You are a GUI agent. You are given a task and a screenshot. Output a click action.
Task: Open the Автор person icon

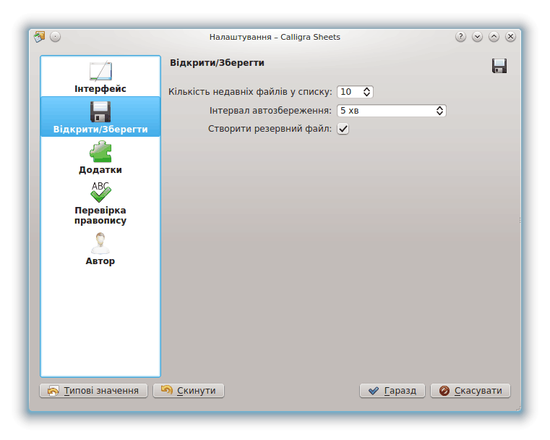[100, 243]
